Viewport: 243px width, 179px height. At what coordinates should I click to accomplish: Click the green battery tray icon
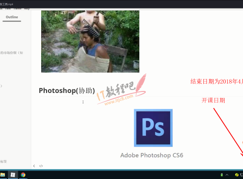(x=222, y=175)
